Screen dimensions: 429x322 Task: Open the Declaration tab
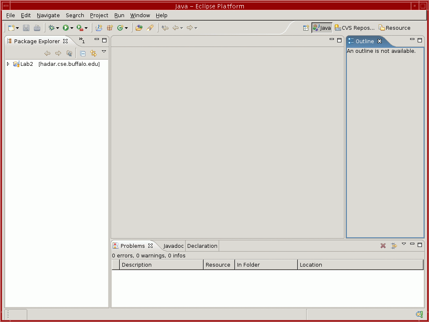click(x=202, y=246)
